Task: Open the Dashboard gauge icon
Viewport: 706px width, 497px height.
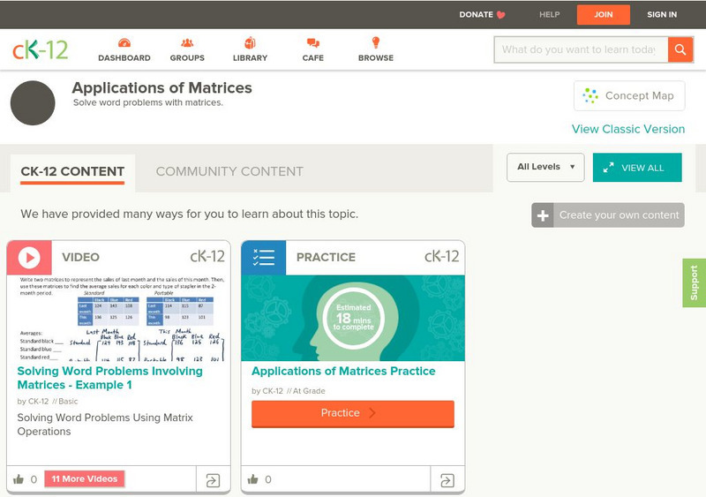Action: click(x=124, y=43)
